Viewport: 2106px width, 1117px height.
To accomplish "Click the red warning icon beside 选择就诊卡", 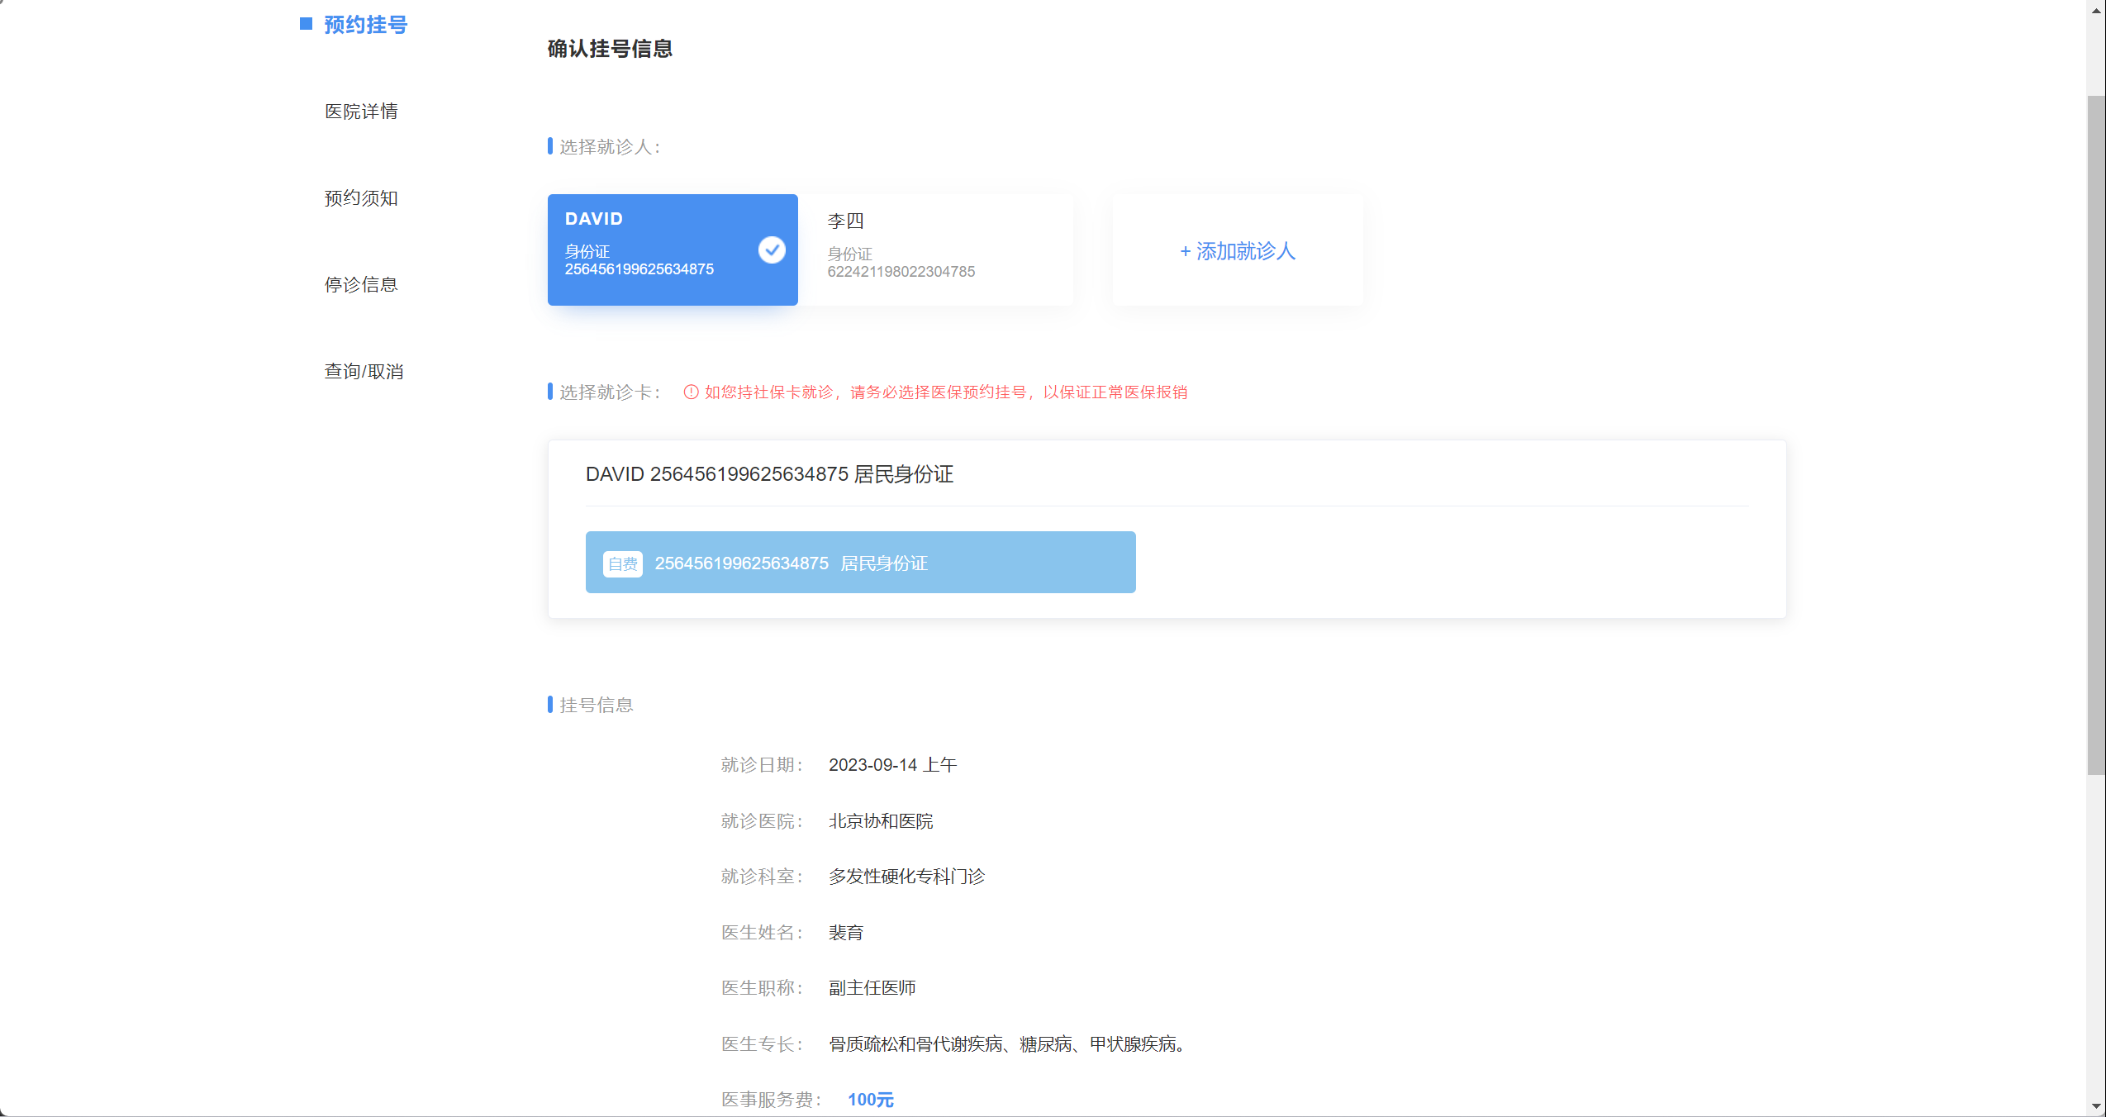I will tap(692, 392).
